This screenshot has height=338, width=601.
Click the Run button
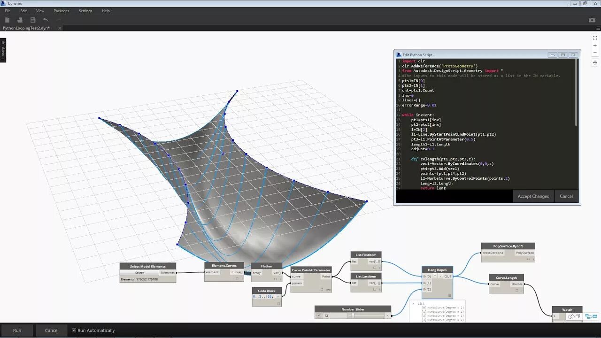point(17,330)
